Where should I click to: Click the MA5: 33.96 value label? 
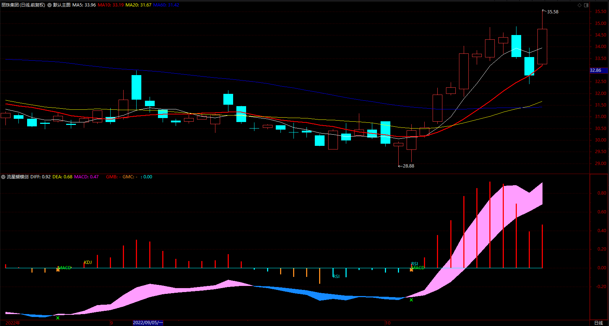(x=84, y=5)
